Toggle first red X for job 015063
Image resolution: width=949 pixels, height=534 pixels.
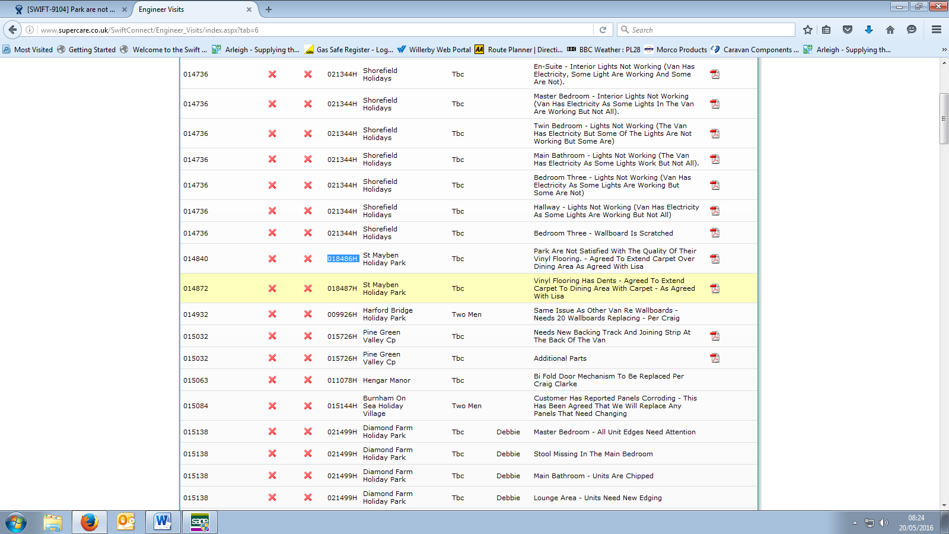click(272, 380)
